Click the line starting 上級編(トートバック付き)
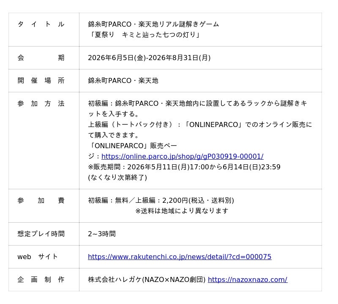Screen dimensions: 338x304 coord(200,124)
